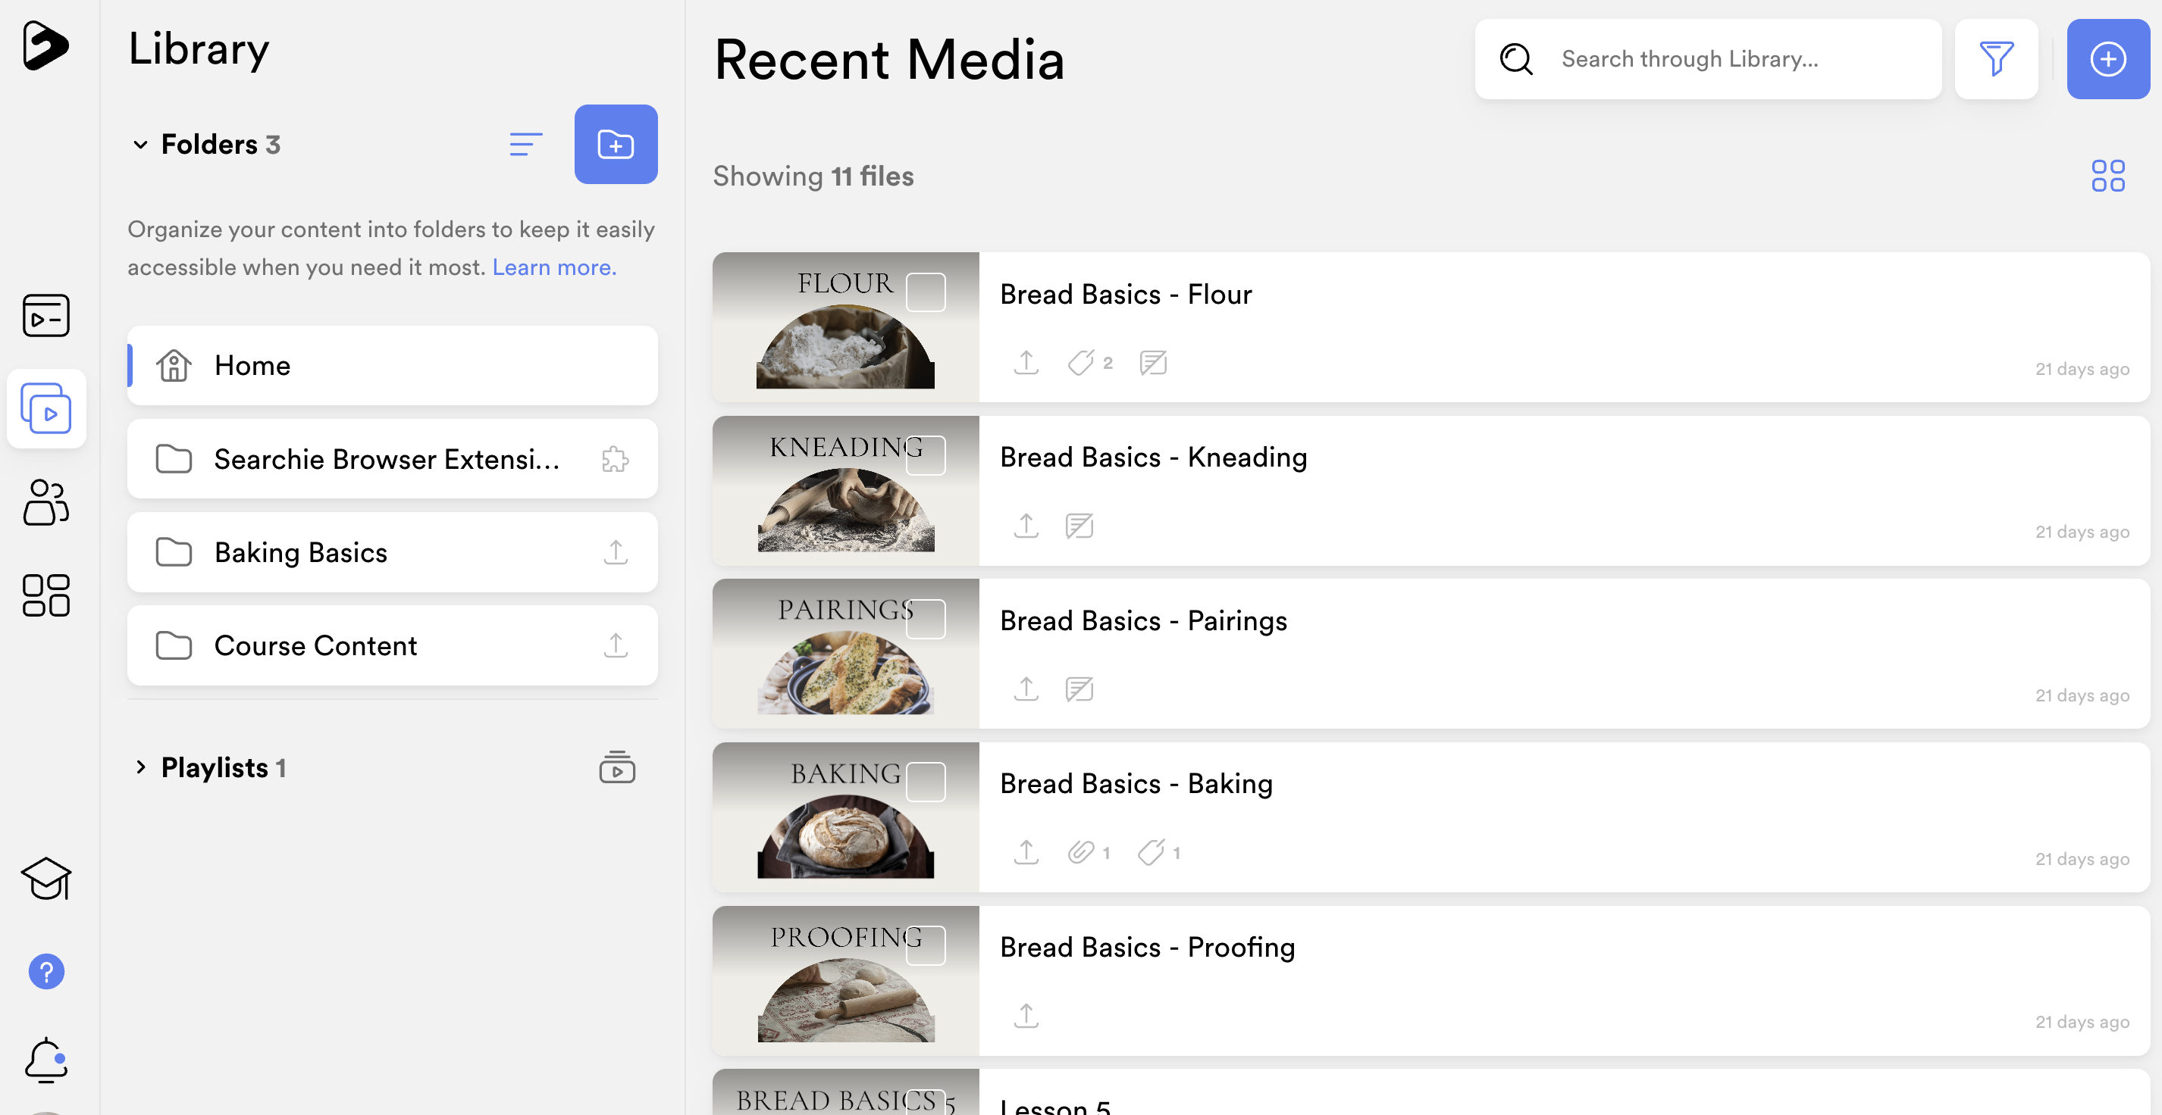Click transcript icon for Bread Basics - Pairings
The width and height of the screenshot is (2162, 1115).
pyautogui.click(x=1079, y=689)
